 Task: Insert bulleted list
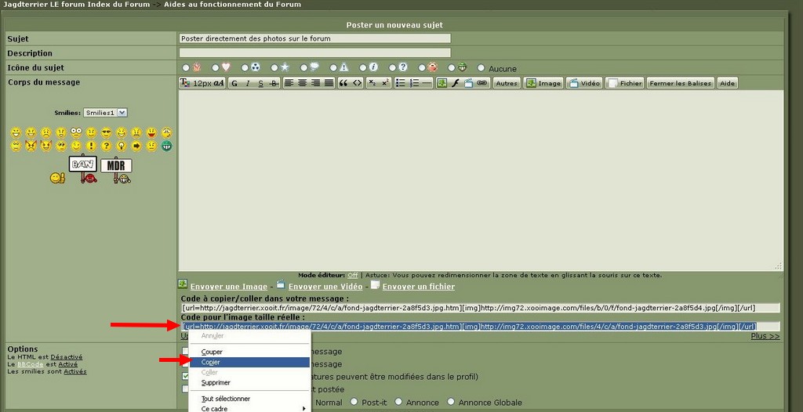click(x=401, y=83)
